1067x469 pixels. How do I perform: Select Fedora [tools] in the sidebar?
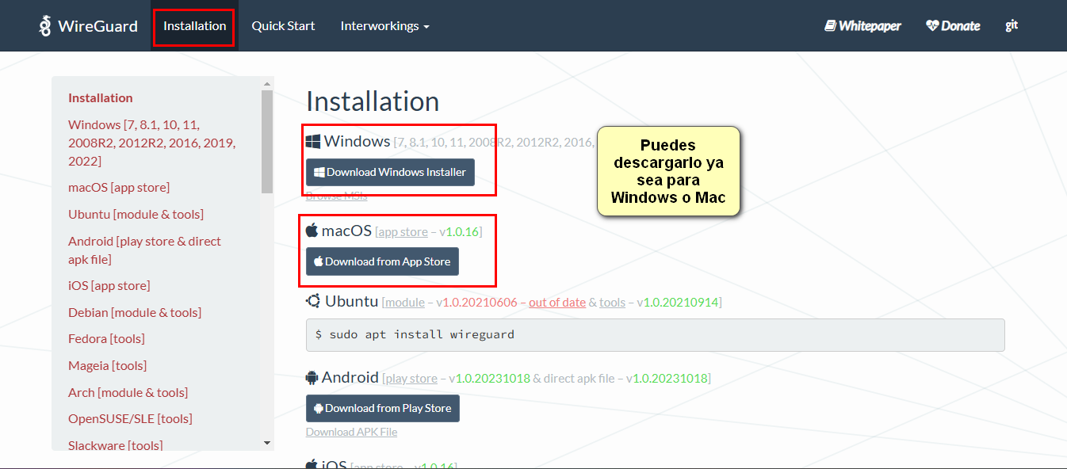tap(106, 338)
